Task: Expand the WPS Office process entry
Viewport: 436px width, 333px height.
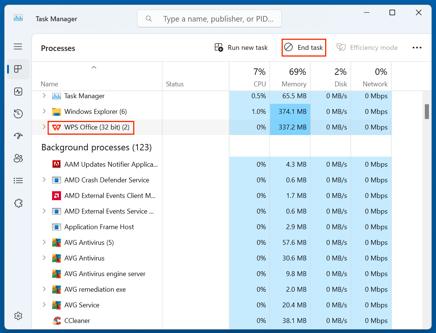Action: point(44,127)
